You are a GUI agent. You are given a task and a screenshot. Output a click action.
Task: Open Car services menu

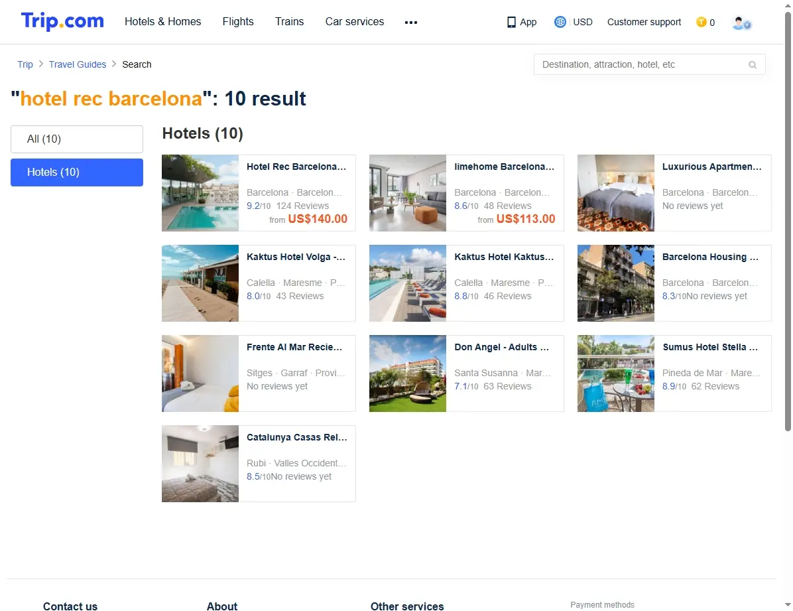[355, 22]
